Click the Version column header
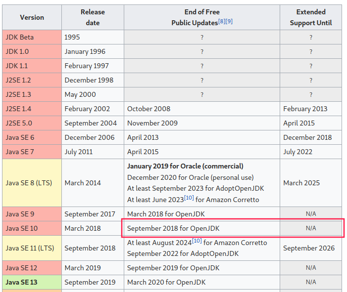Viewport: 347px width, 292px height. click(32, 17)
